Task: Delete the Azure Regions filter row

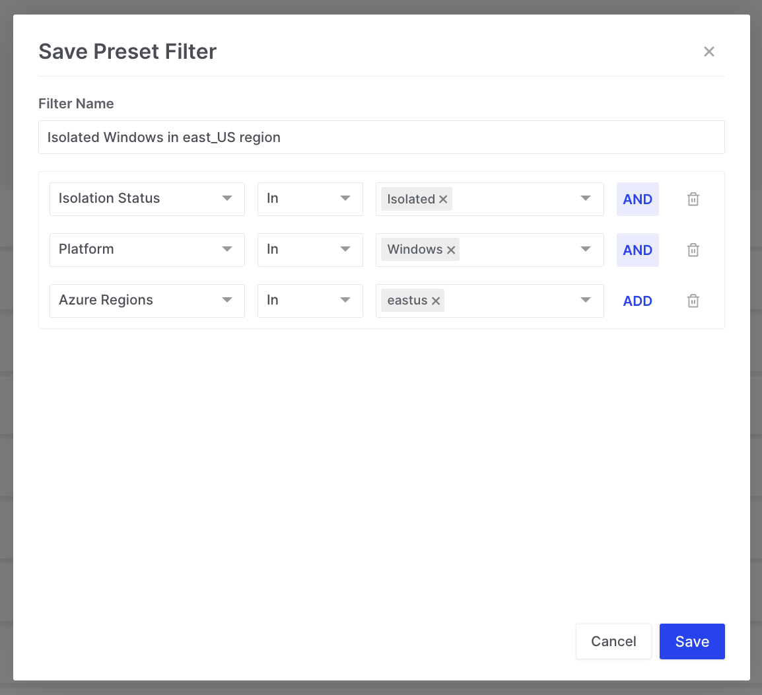Action: tap(693, 301)
